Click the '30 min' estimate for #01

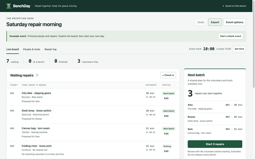150,93
